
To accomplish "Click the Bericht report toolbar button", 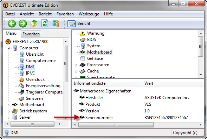I will [x=79, y=23].
